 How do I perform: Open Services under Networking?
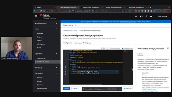click(x=40, y=78)
